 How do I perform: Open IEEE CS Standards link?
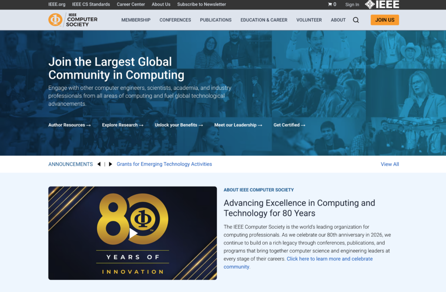pyautogui.click(x=91, y=4)
